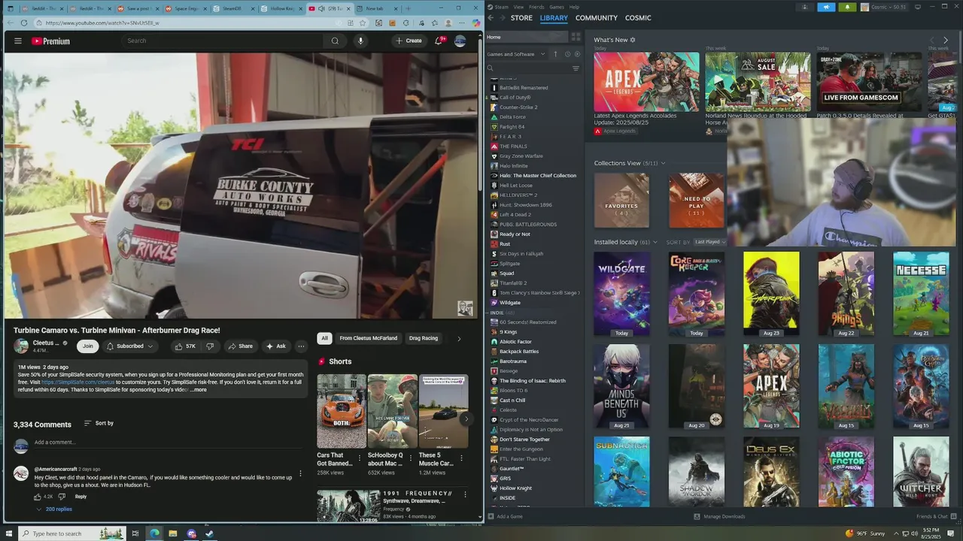Switch Steam library to grid collections view
Viewport: 963px width, 541px height.
pyautogui.click(x=576, y=37)
